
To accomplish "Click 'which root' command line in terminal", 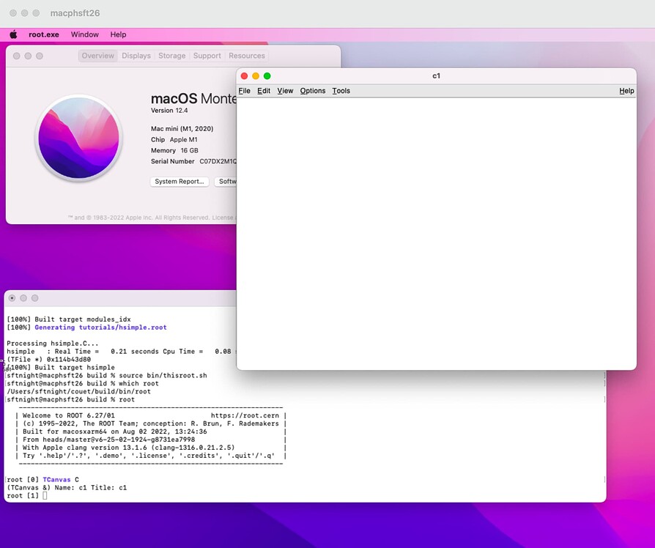I will tap(138, 383).
